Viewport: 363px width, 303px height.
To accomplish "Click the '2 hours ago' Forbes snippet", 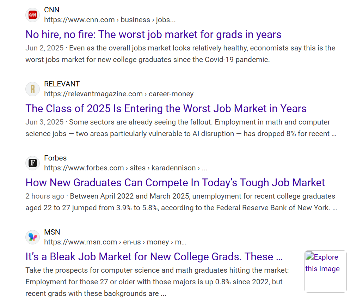I will pos(181,202).
